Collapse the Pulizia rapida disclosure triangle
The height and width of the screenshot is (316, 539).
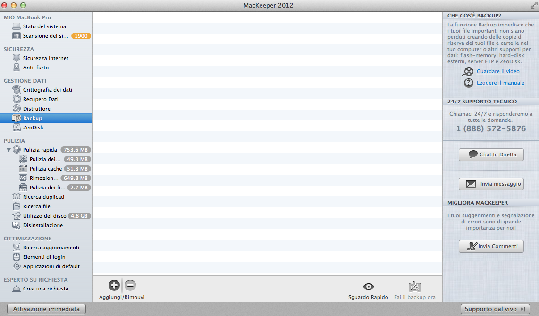8,150
